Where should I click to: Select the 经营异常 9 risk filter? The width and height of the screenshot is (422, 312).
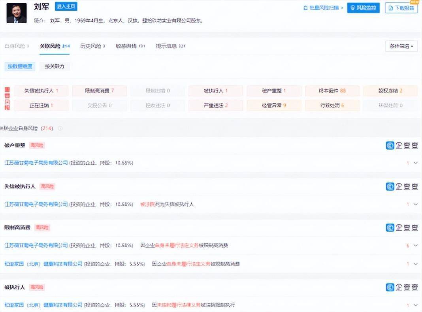coord(274,105)
